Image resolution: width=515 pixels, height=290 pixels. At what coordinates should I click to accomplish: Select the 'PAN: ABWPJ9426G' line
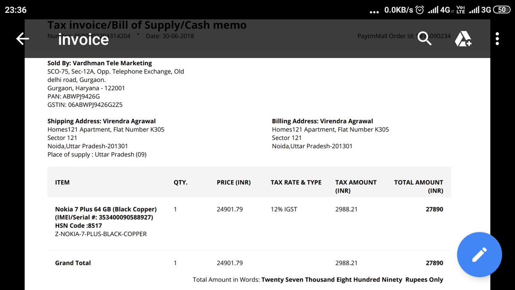pos(73,96)
